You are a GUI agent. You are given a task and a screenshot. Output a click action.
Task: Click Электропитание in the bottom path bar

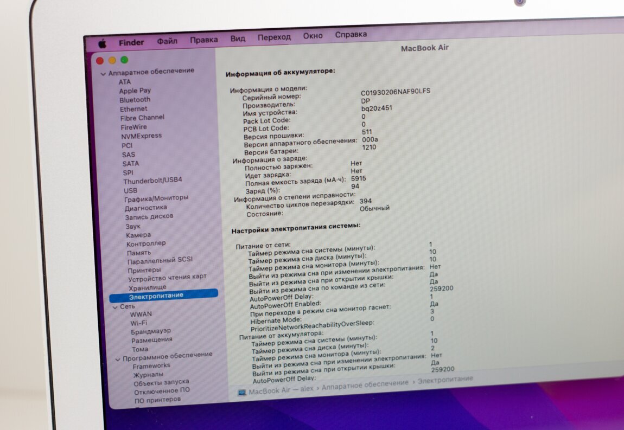point(445,379)
